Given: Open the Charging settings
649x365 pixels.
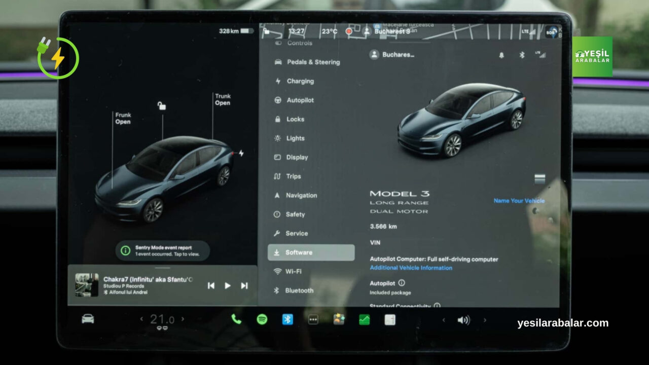Looking at the screenshot, I should pyautogui.click(x=294, y=81).
